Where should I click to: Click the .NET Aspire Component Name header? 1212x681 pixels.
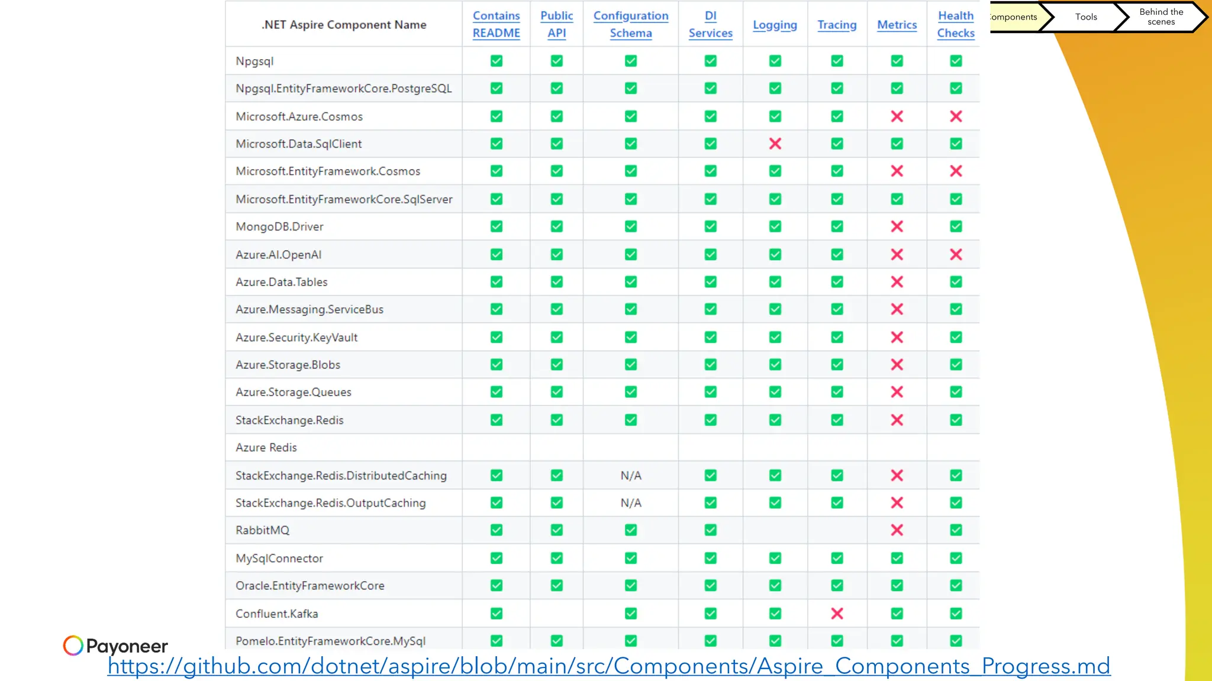(x=344, y=25)
